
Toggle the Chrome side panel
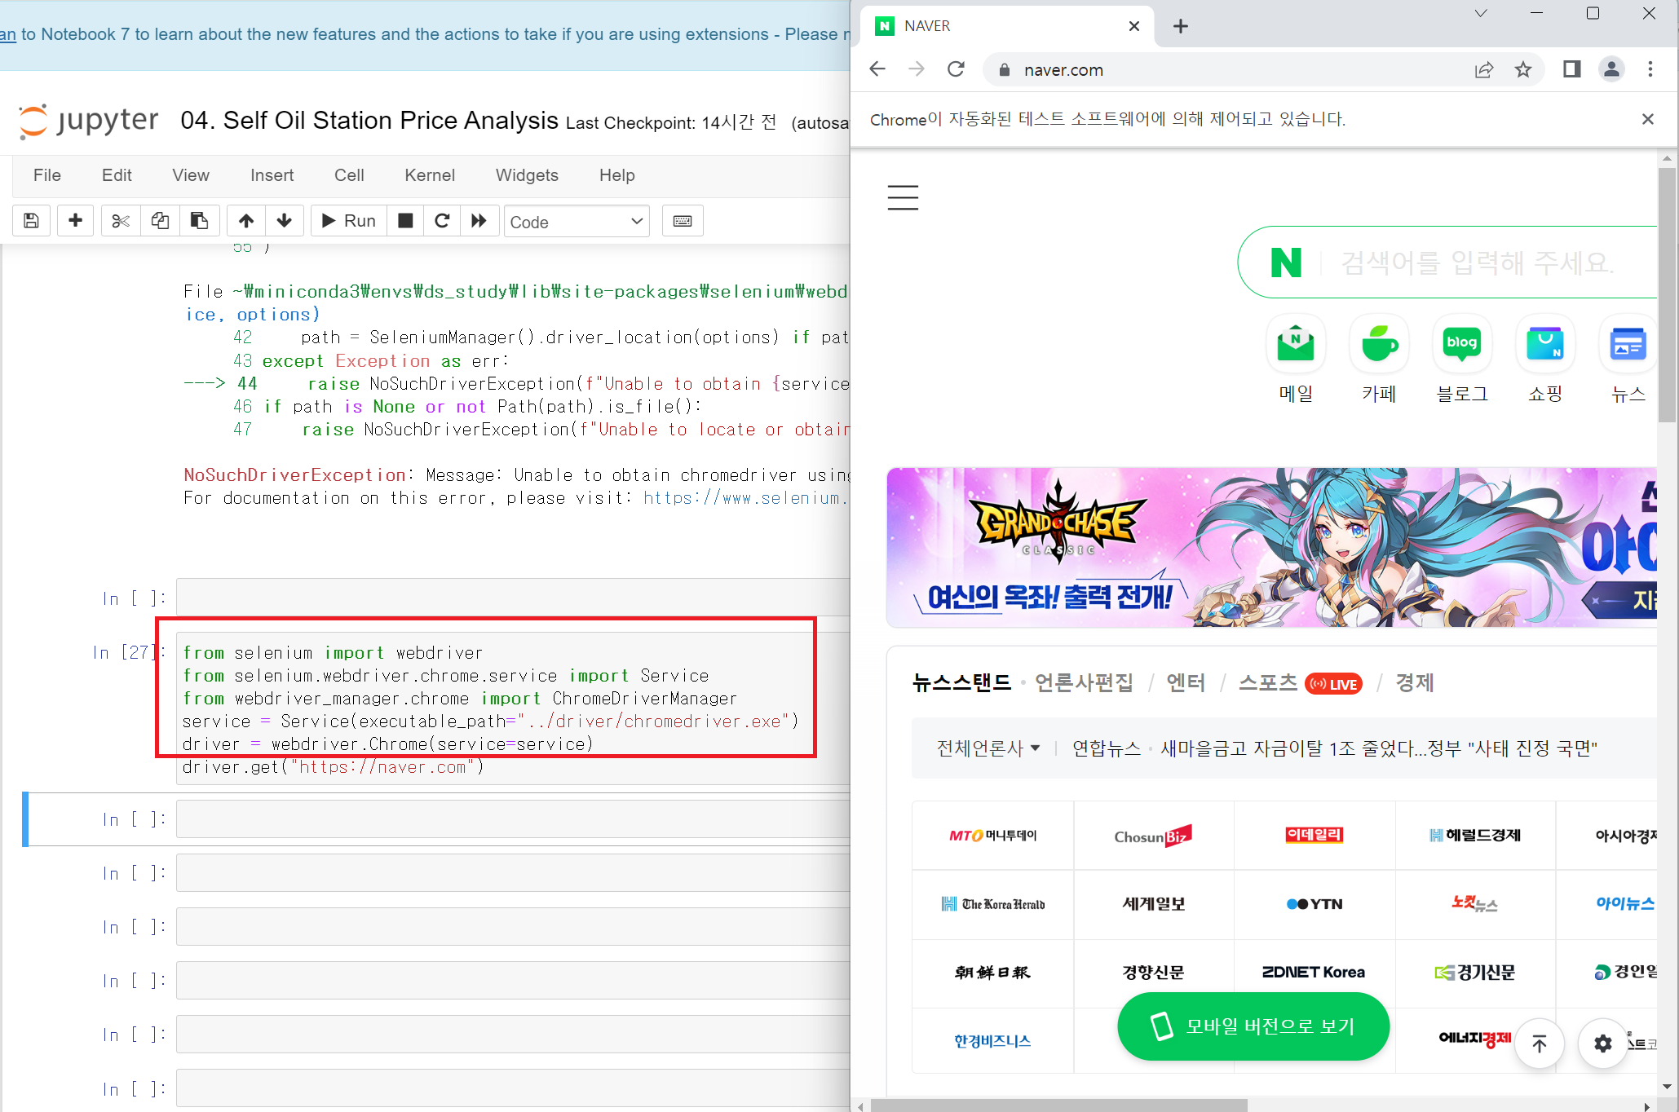point(1571,70)
